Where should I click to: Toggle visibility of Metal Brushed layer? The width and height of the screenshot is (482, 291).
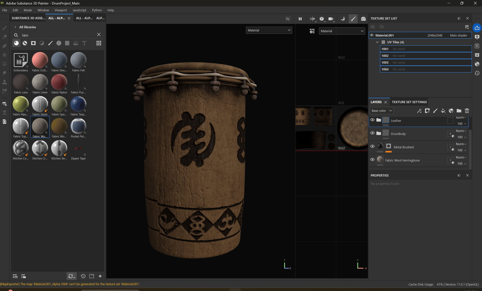tap(372, 147)
